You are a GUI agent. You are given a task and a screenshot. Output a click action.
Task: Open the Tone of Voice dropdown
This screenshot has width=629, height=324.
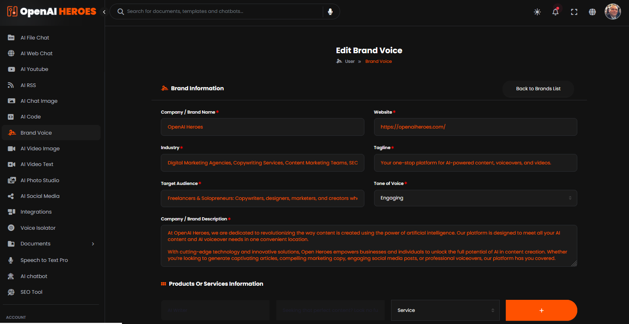[x=475, y=198]
